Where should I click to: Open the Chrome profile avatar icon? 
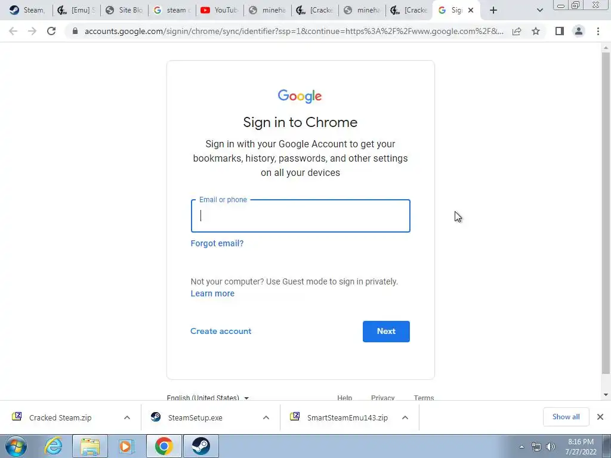pyautogui.click(x=579, y=31)
